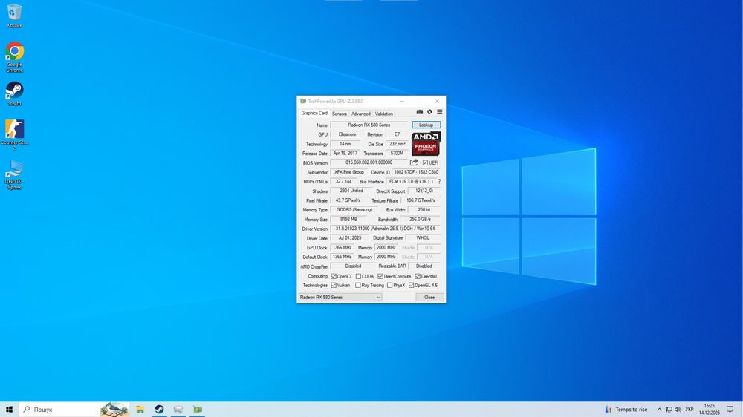Click the Memory Size value 8192 MB
The height and width of the screenshot is (417, 743).
tap(349, 219)
